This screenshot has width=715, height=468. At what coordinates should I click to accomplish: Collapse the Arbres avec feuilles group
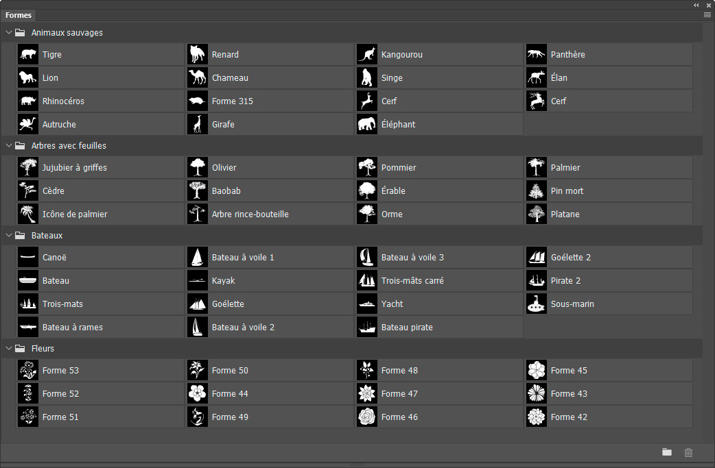tap(9, 146)
